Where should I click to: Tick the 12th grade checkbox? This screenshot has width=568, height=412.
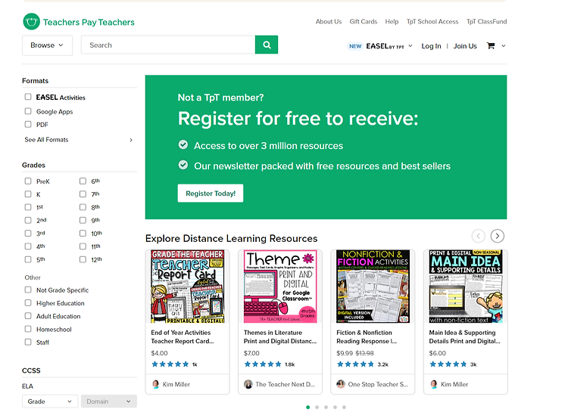83,259
